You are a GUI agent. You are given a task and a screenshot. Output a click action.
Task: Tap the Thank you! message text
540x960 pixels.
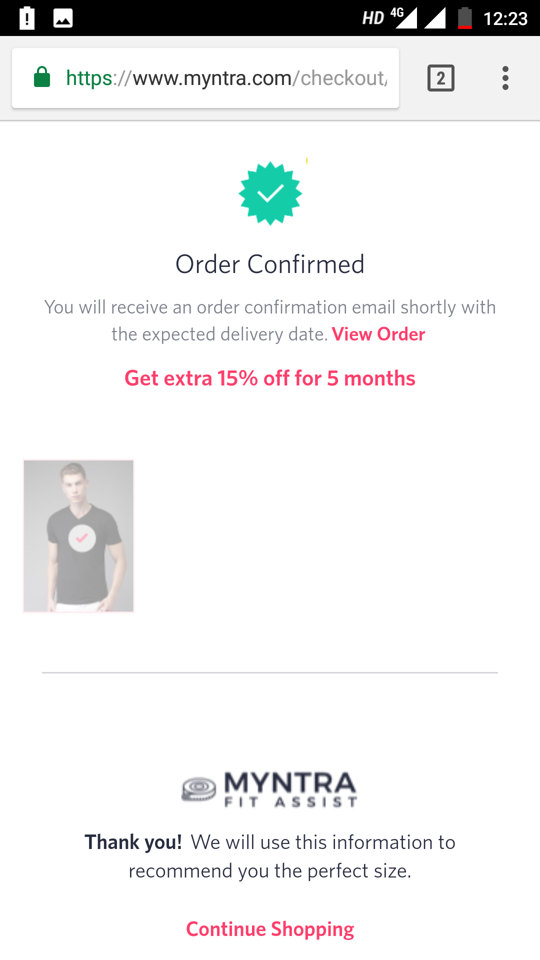[270, 856]
